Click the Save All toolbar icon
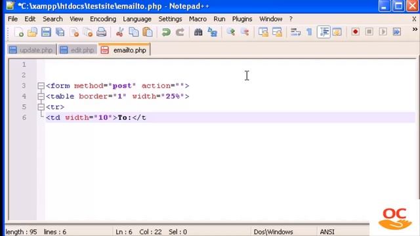 (x=60, y=32)
